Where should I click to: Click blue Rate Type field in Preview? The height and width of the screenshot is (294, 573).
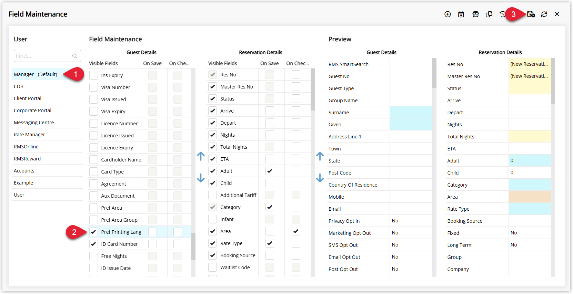pyautogui.click(x=530, y=209)
